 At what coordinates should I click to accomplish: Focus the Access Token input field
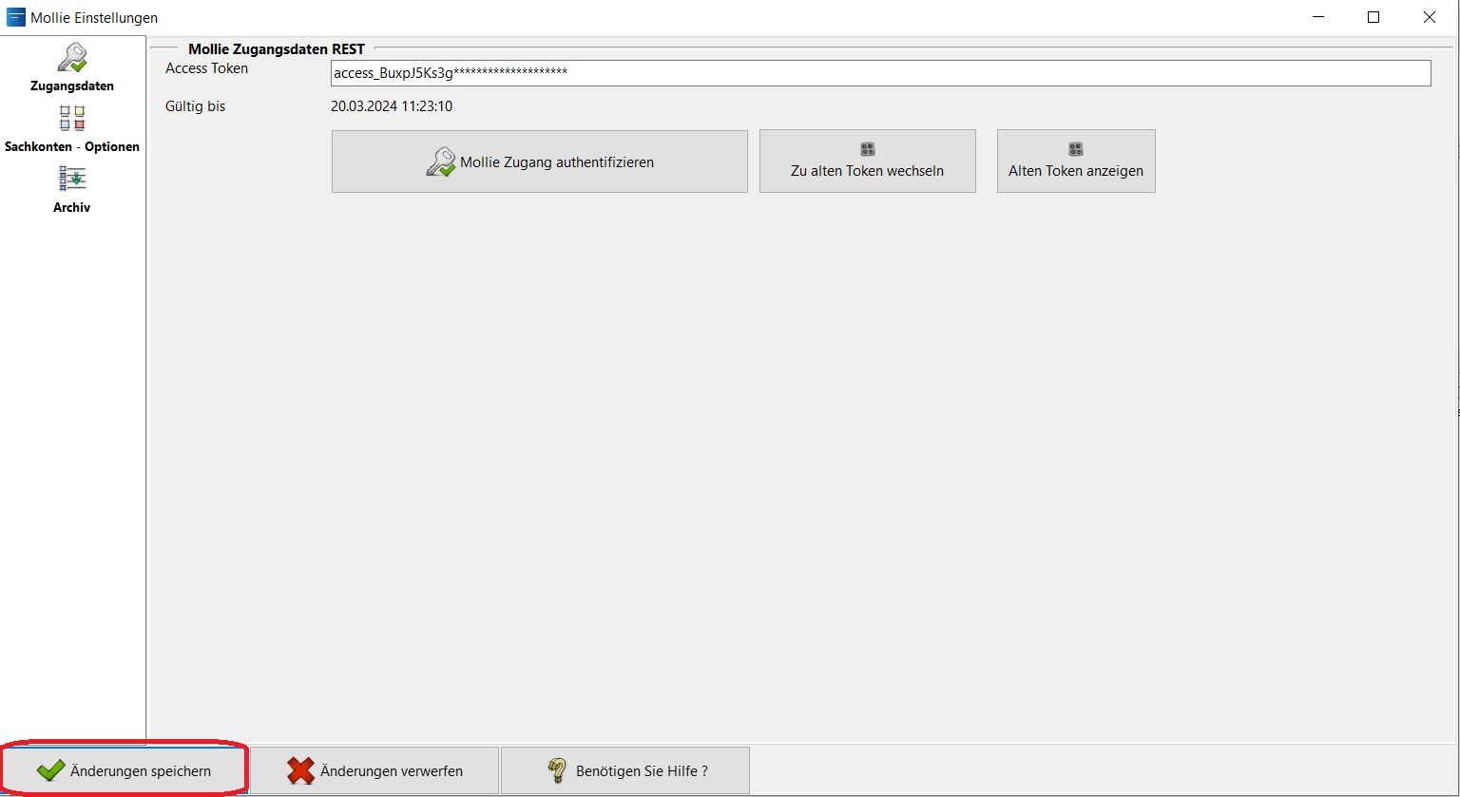pos(879,73)
